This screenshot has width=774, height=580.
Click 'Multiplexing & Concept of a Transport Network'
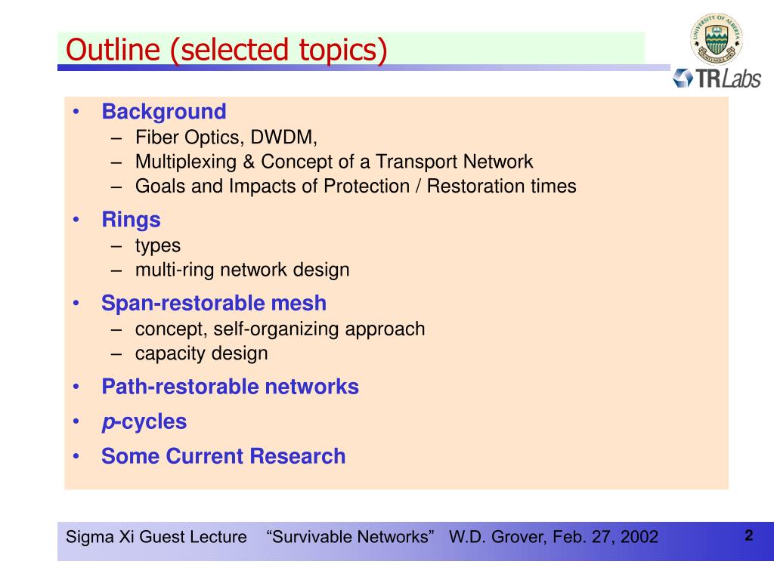click(334, 162)
